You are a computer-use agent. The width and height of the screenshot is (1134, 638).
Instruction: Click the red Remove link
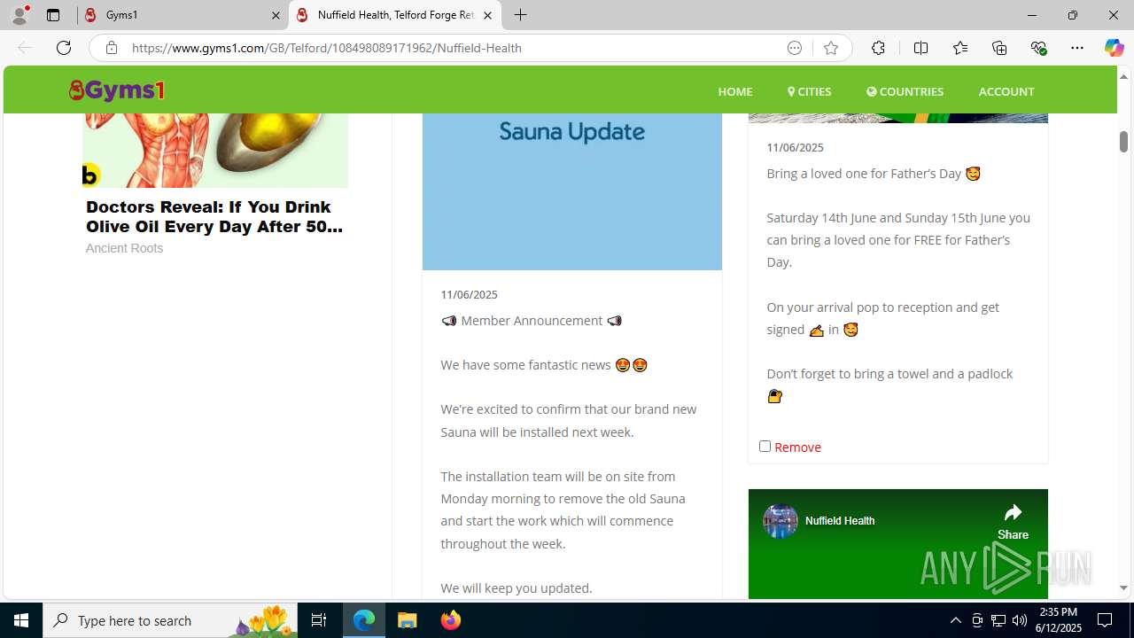tap(797, 447)
